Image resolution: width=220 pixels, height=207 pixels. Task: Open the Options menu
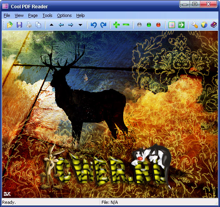[64, 15]
